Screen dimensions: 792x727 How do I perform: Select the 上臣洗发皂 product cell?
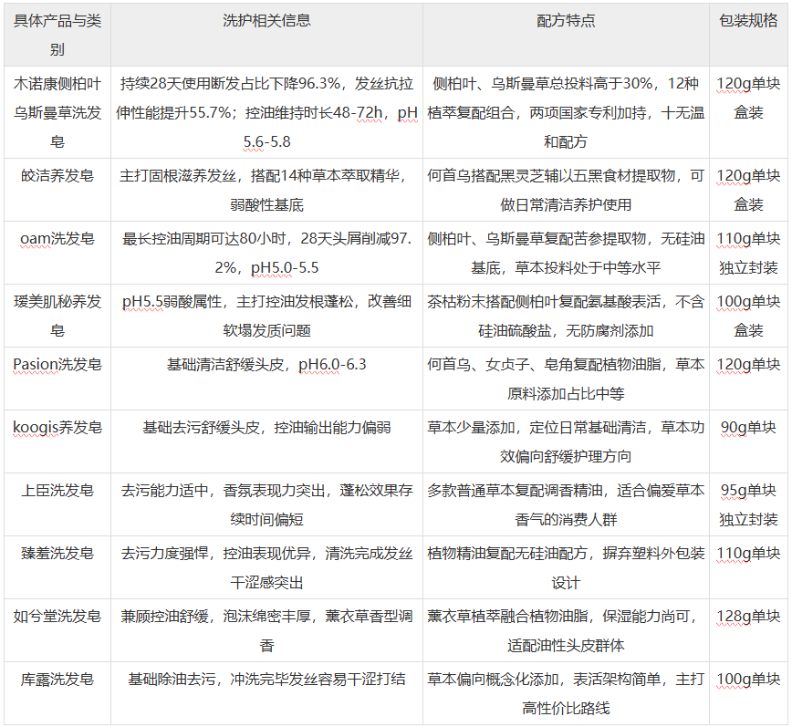[x=57, y=504]
